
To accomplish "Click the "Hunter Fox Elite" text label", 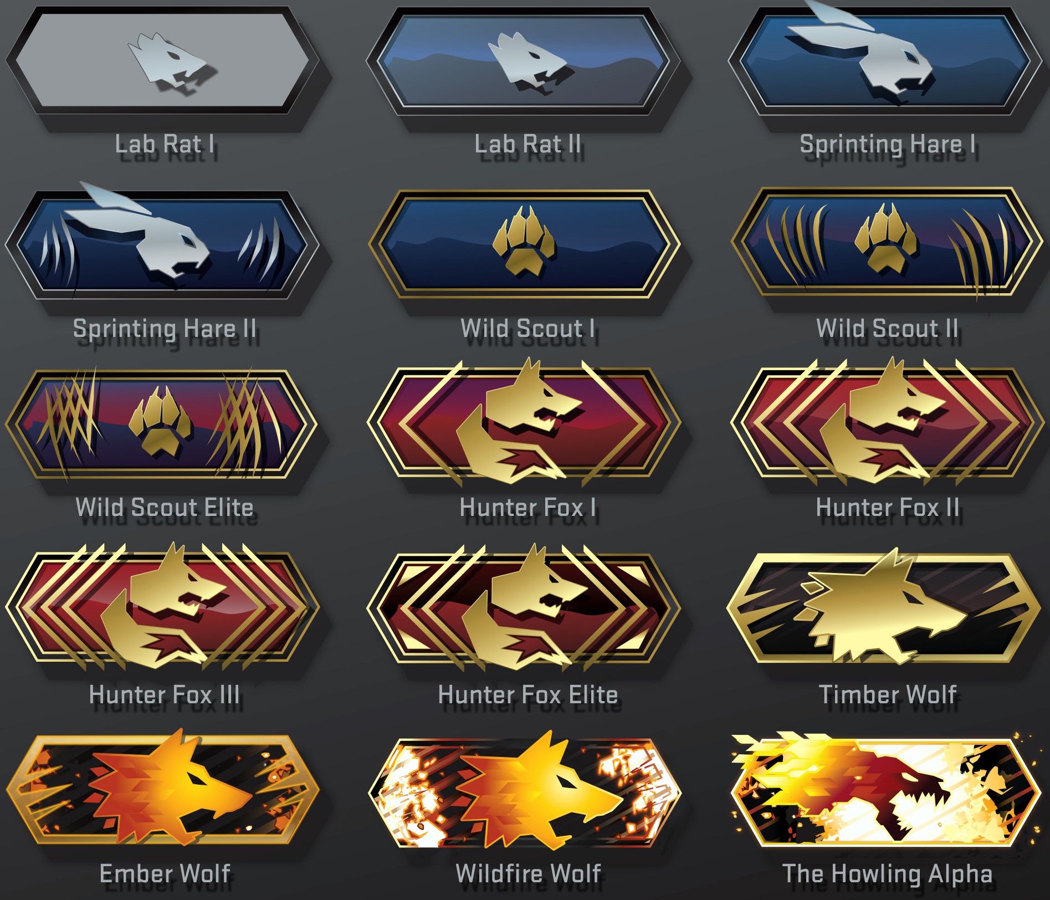I will (x=527, y=694).
